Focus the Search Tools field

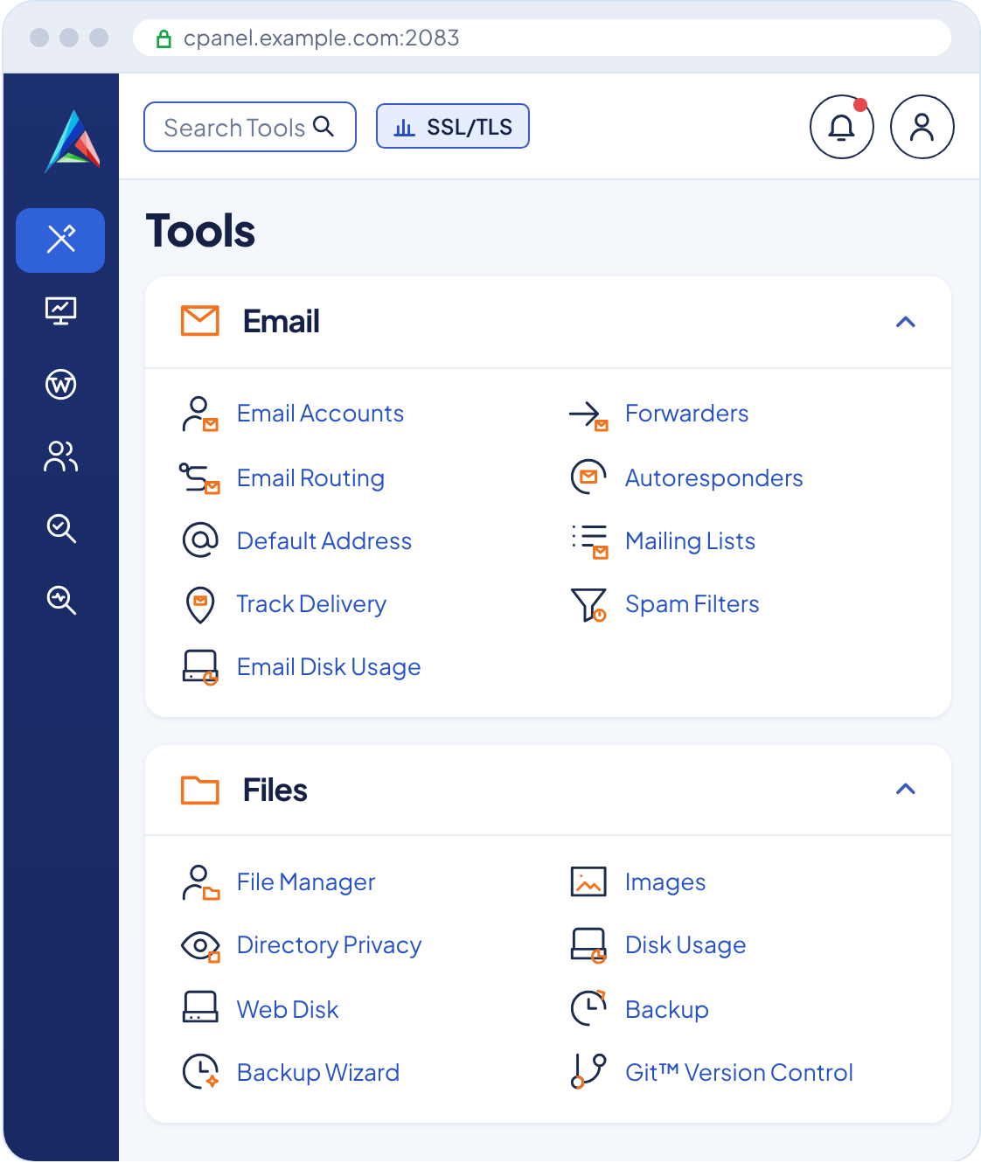250,127
